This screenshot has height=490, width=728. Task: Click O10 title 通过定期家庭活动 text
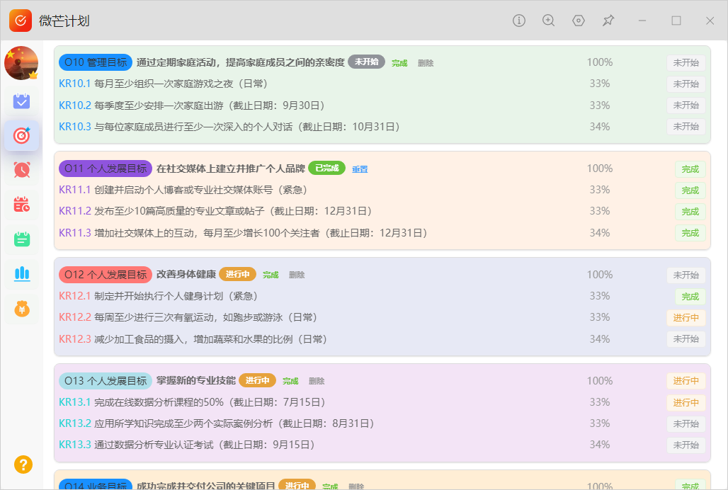(x=241, y=62)
